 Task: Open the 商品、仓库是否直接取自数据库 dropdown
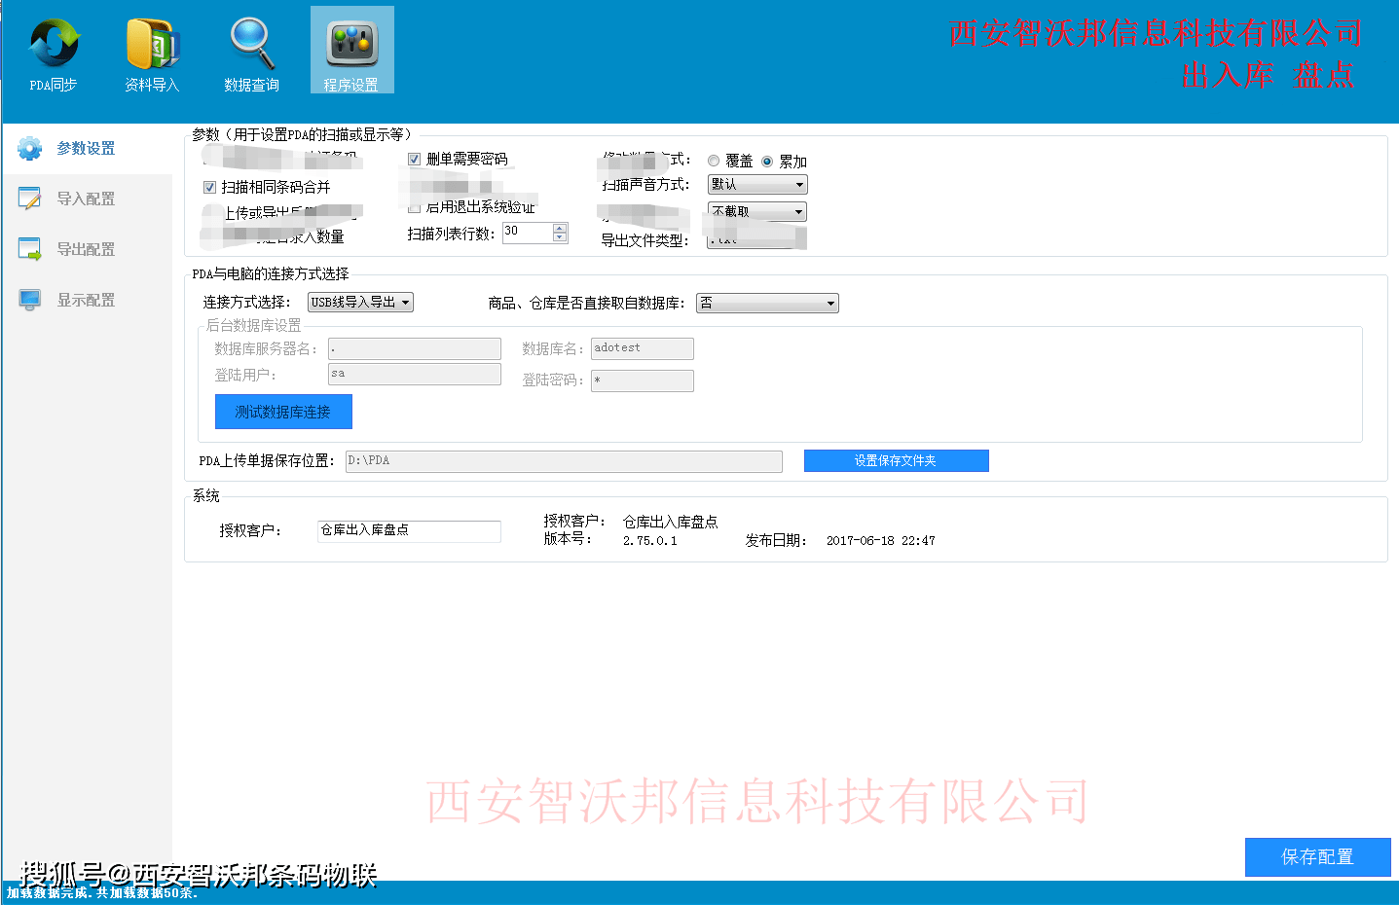(767, 304)
